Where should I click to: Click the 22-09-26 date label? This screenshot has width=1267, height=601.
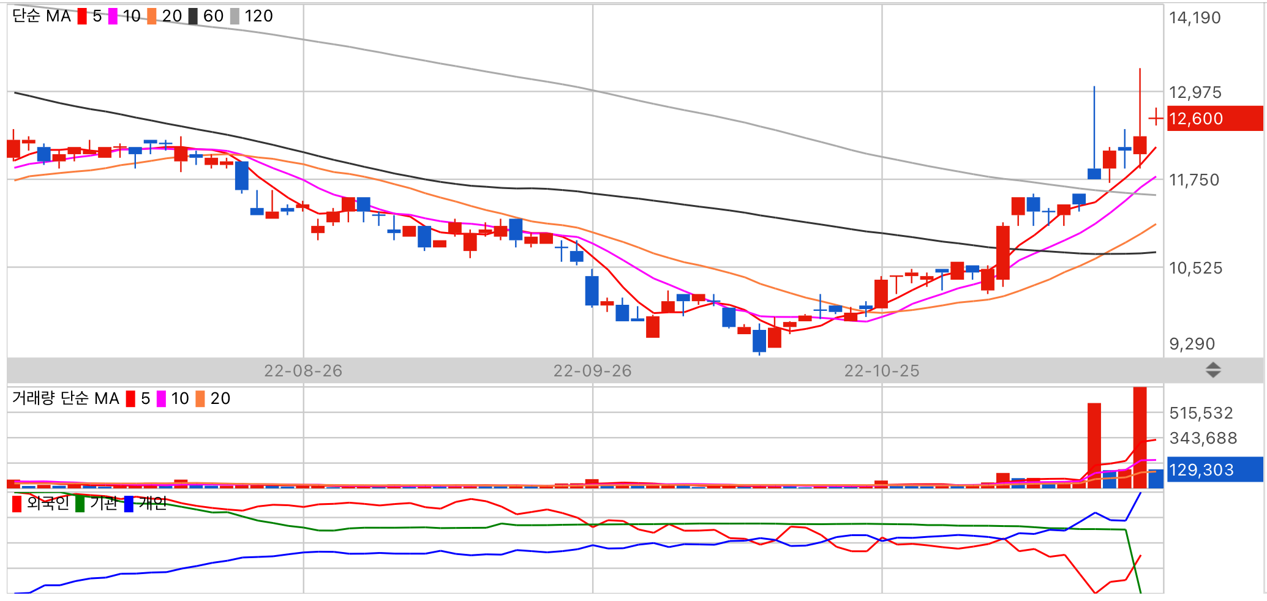[x=592, y=371]
